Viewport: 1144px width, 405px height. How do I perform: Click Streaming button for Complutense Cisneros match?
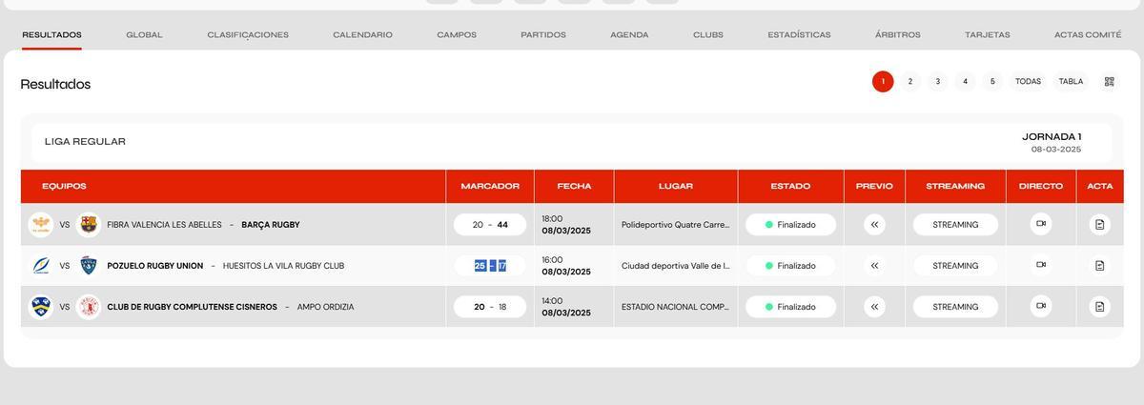point(955,307)
